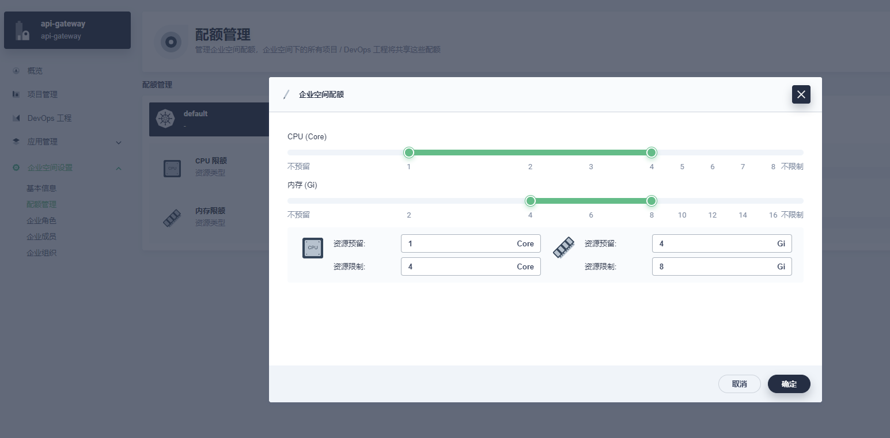Viewport: 890px width, 438px height.
Task: Click CPU scale mark 3
Action: pos(591,167)
